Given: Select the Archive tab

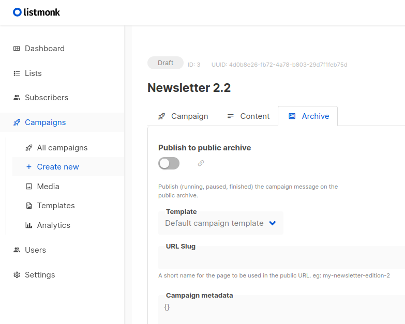Looking at the screenshot, I should click(x=308, y=116).
